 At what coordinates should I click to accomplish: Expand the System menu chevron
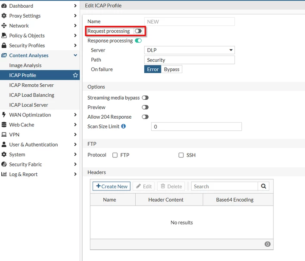(75, 154)
